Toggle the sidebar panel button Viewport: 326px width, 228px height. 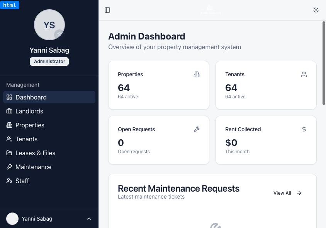pyautogui.click(x=107, y=10)
